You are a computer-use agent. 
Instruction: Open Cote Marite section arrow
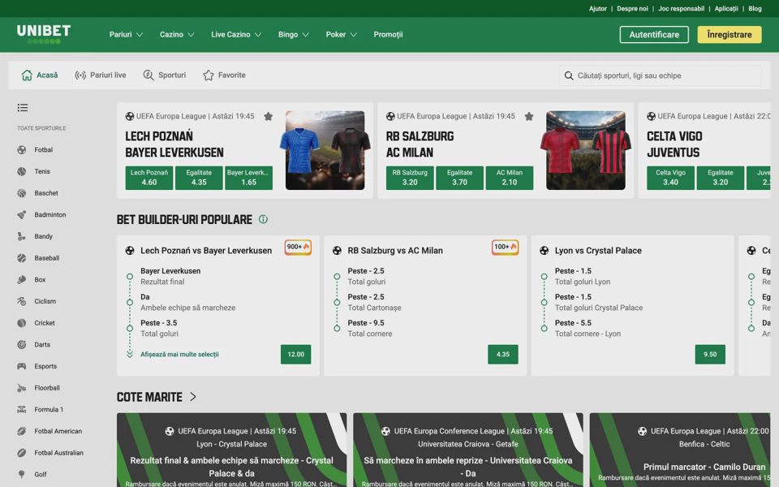click(193, 397)
